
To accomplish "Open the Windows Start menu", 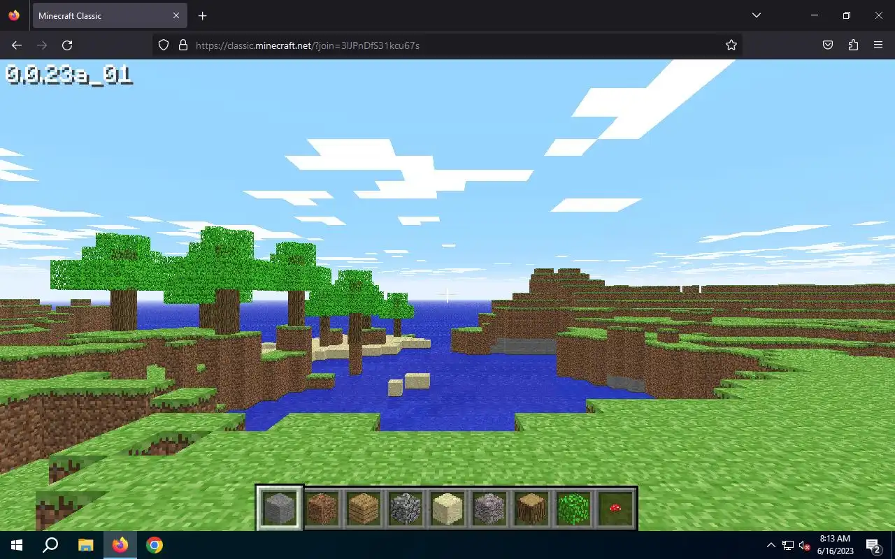I will 17,545.
